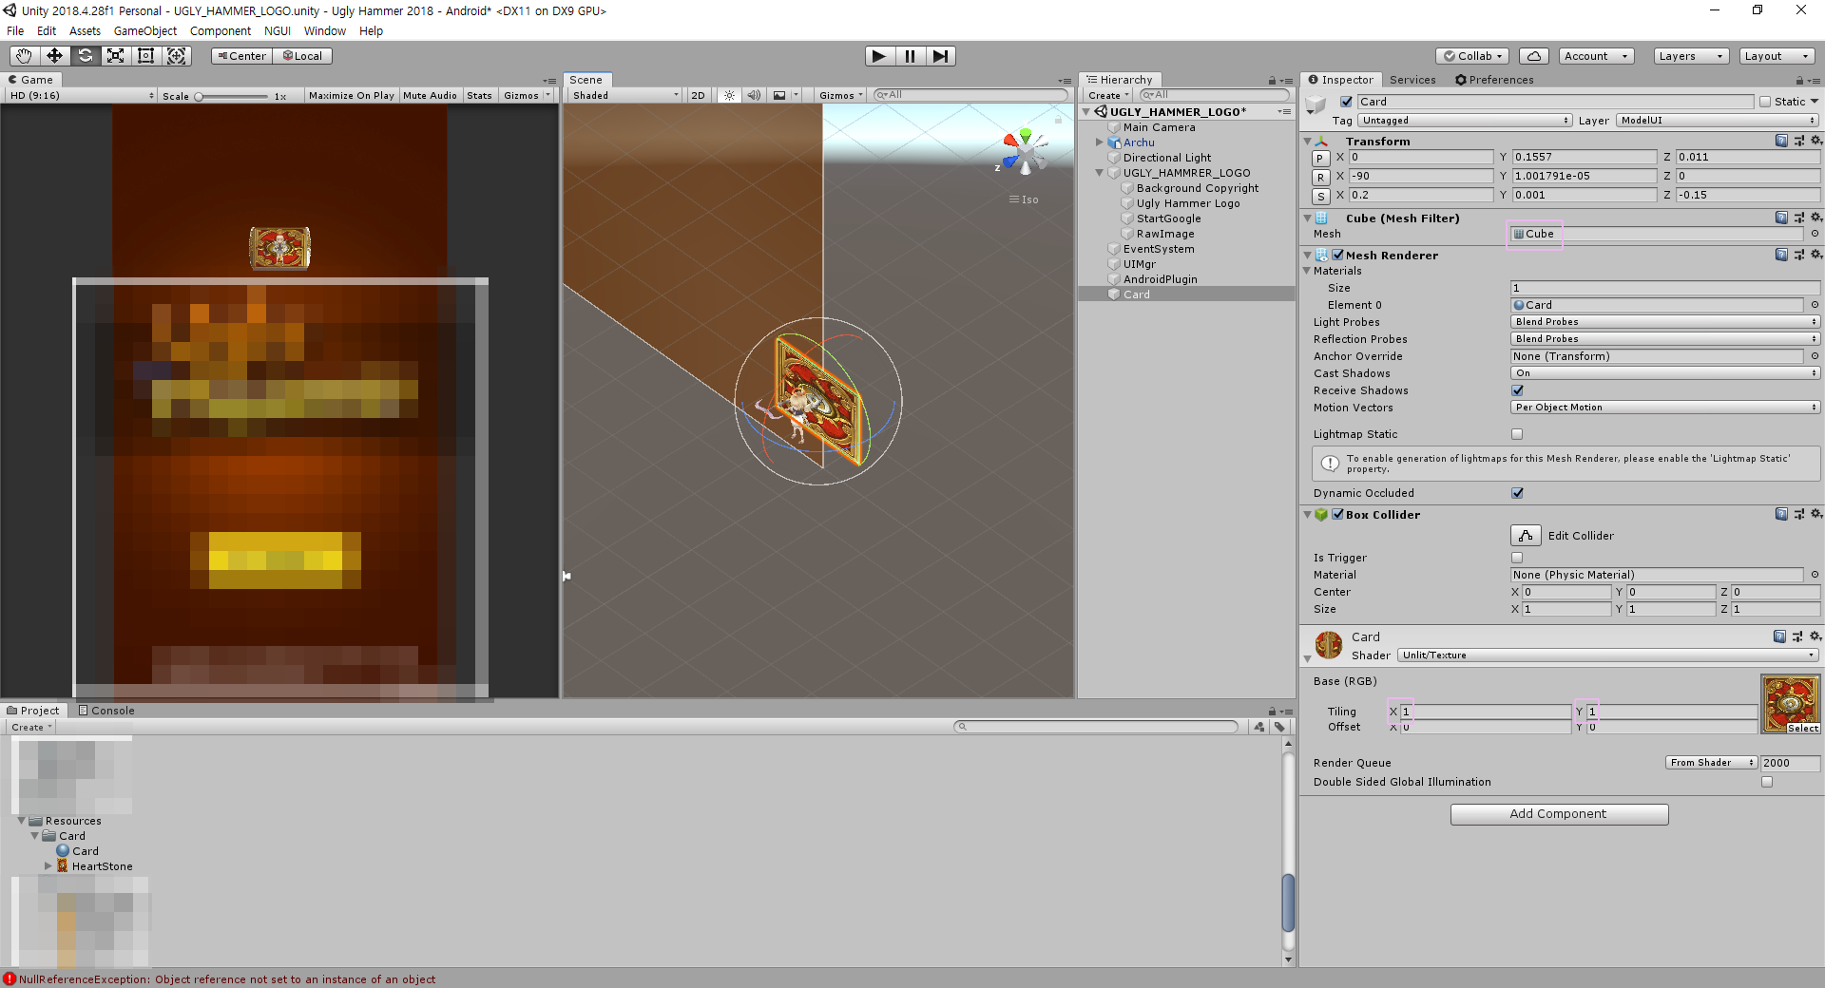
Task: Start Play mode
Action: click(x=879, y=56)
